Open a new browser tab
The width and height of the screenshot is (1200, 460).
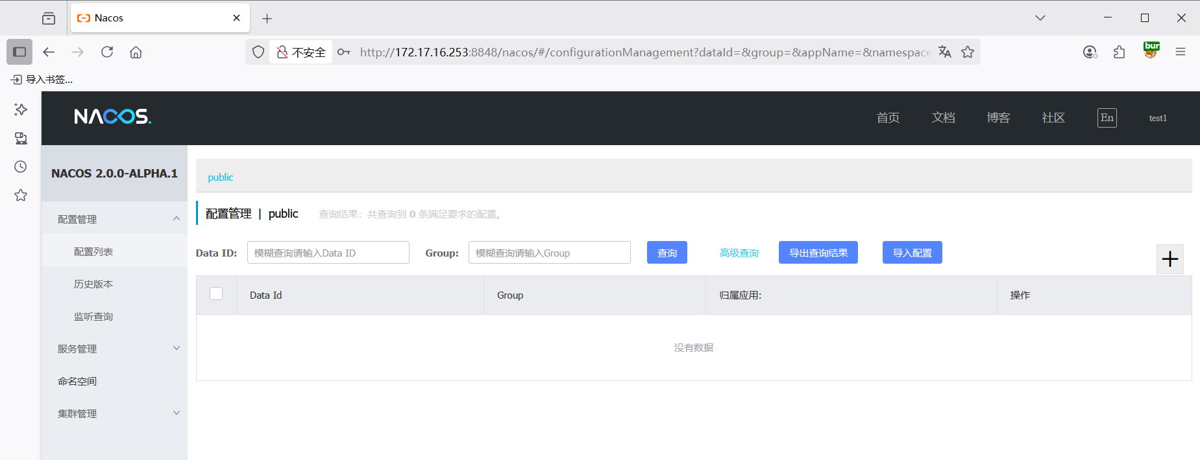click(267, 18)
